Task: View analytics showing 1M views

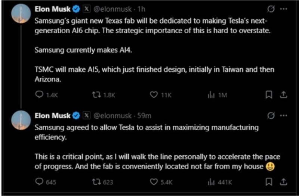Action: (210, 95)
